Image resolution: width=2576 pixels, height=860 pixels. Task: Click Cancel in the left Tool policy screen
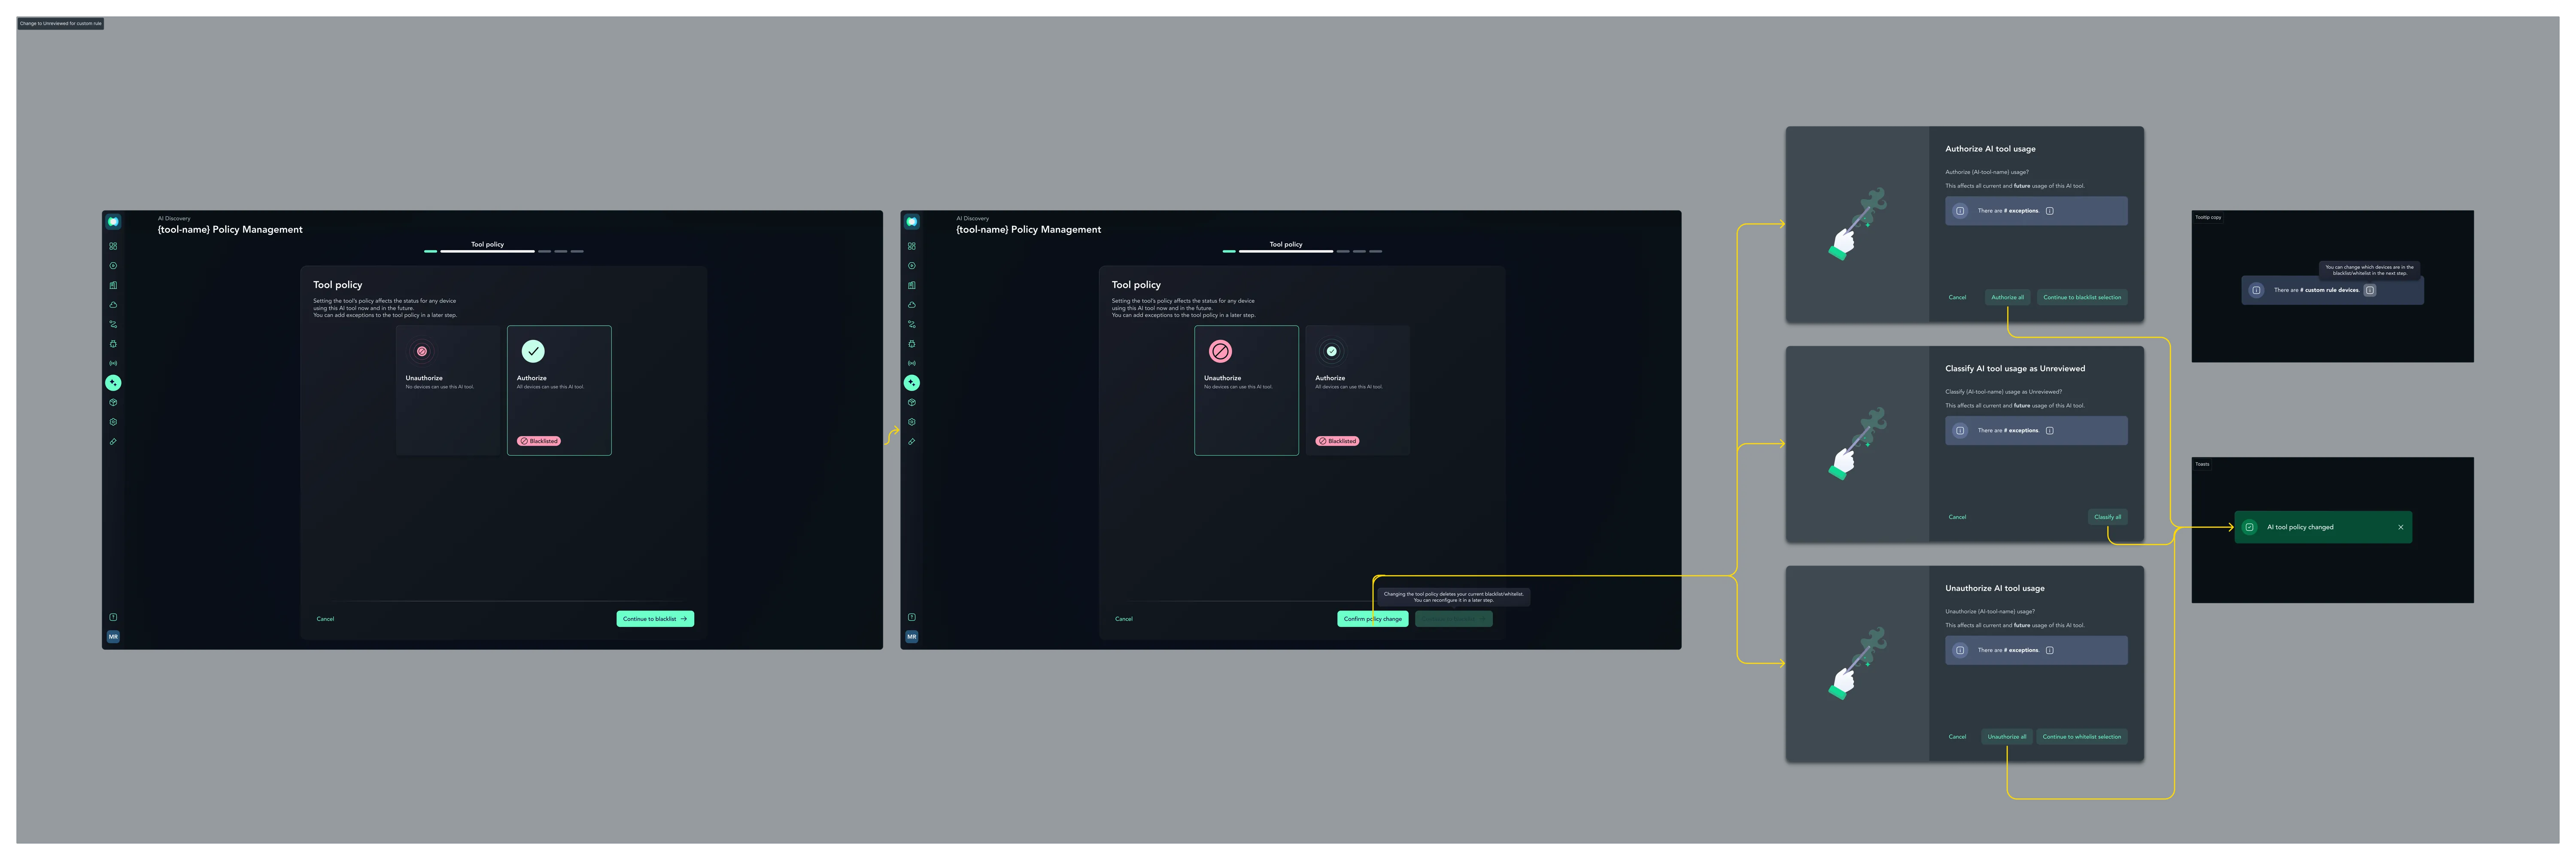click(x=325, y=619)
